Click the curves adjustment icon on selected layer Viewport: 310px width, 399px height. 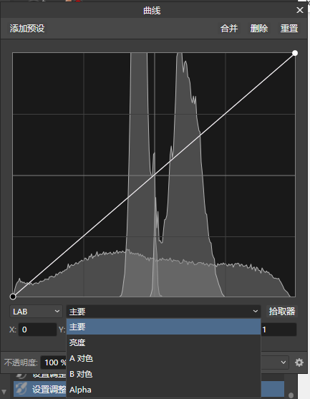click(21, 389)
